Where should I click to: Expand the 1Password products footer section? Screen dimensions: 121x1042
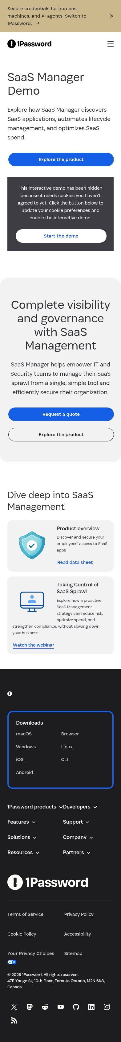click(35, 807)
